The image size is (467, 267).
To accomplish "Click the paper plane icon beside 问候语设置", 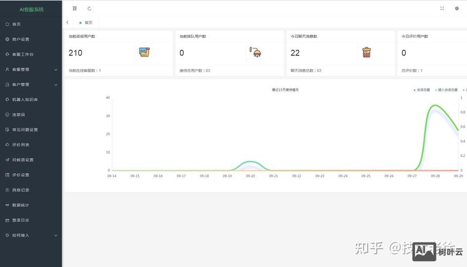I will pyautogui.click(x=7, y=160).
